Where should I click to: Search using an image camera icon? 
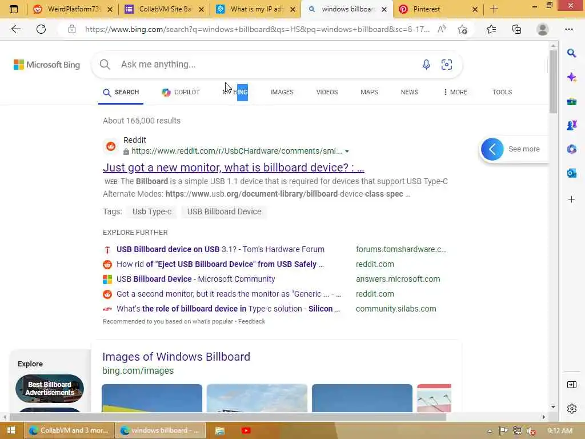tap(447, 65)
